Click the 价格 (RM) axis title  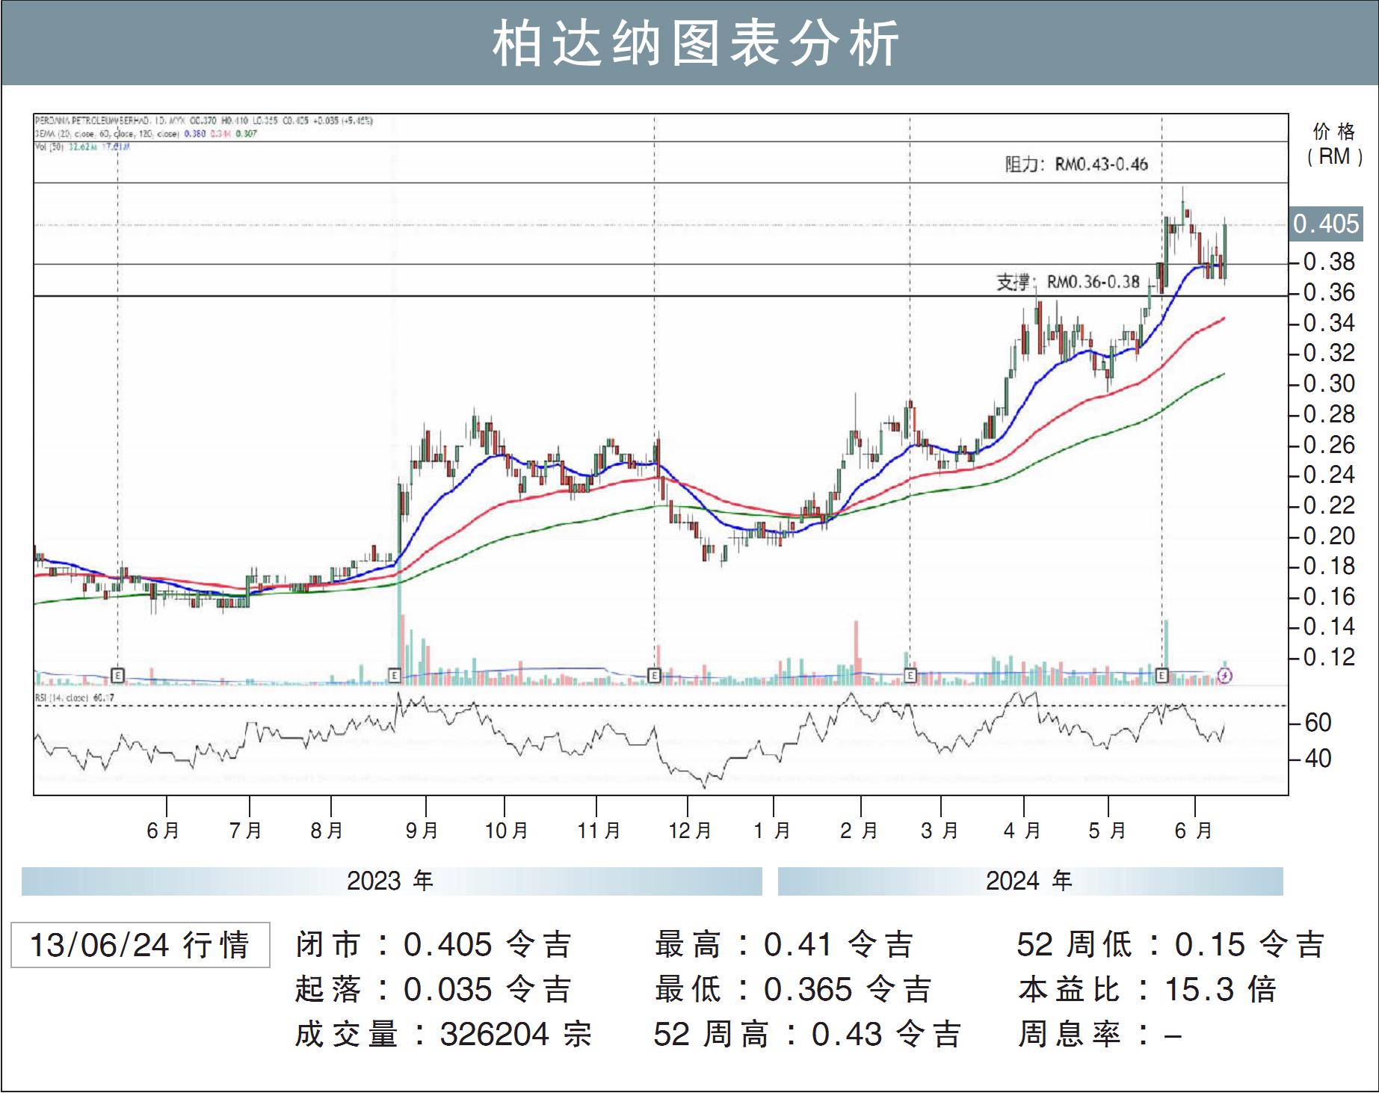click(1334, 144)
